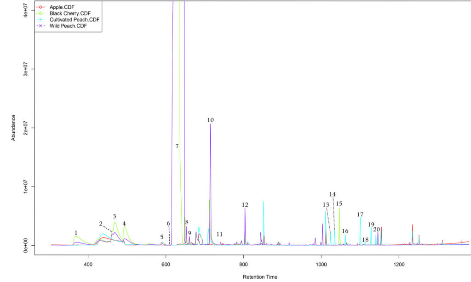Click peak label 4

[124, 224]
